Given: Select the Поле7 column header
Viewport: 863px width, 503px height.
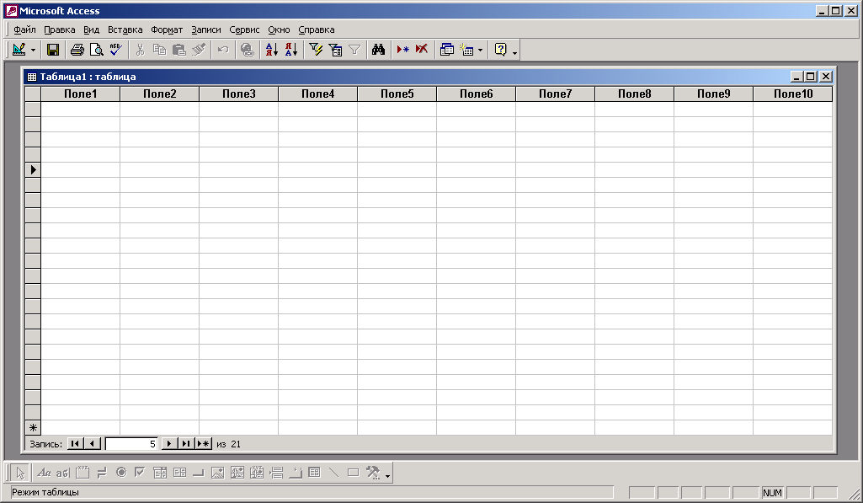Looking at the screenshot, I should (556, 94).
